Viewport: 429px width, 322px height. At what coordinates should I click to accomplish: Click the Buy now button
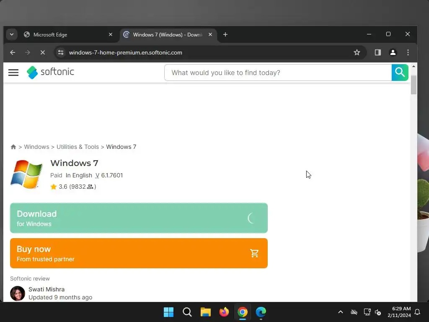click(x=139, y=253)
